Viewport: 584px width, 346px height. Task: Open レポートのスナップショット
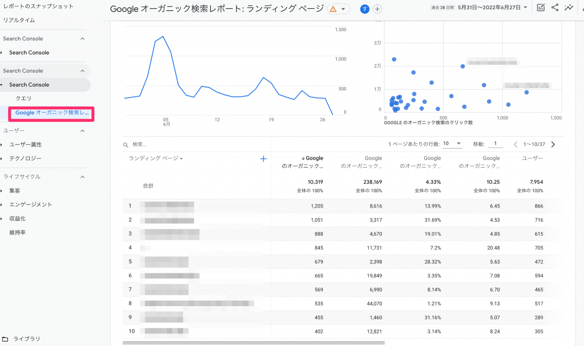(38, 6)
